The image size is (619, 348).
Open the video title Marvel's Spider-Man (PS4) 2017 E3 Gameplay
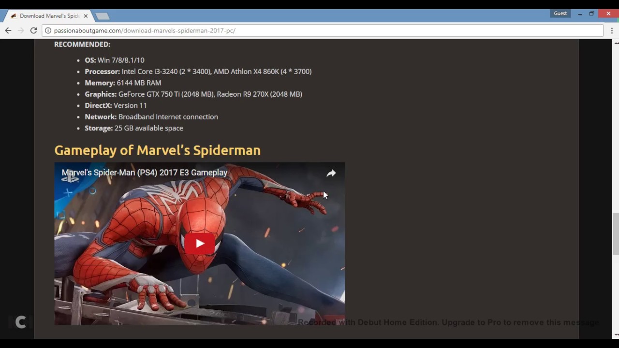pos(145,173)
